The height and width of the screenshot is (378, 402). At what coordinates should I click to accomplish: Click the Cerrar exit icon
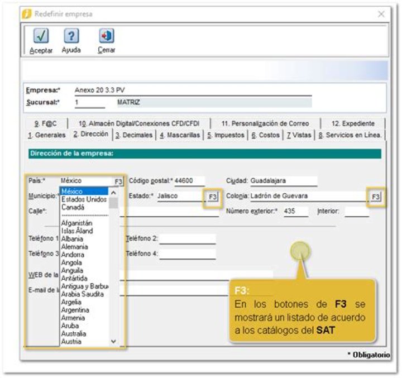tap(106, 36)
